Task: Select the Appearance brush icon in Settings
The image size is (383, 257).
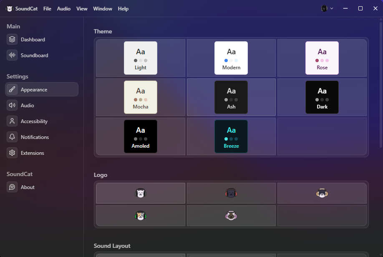Action: pyautogui.click(x=12, y=89)
